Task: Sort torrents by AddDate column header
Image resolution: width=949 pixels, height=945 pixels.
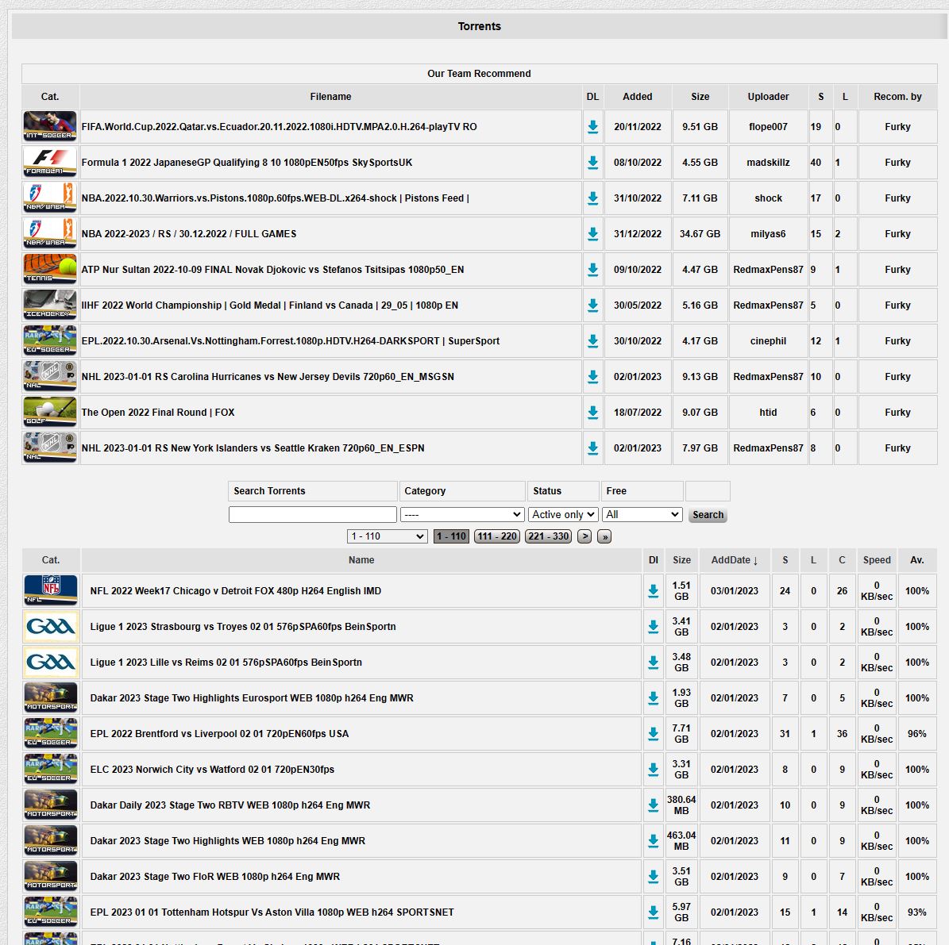Action: click(734, 560)
